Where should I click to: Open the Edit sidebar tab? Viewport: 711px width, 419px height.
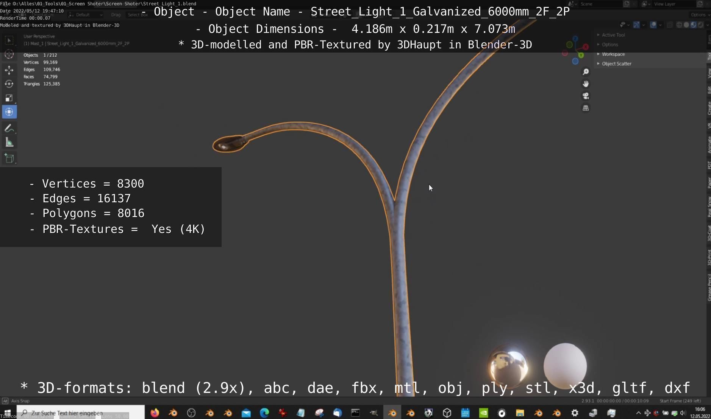[709, 90]
